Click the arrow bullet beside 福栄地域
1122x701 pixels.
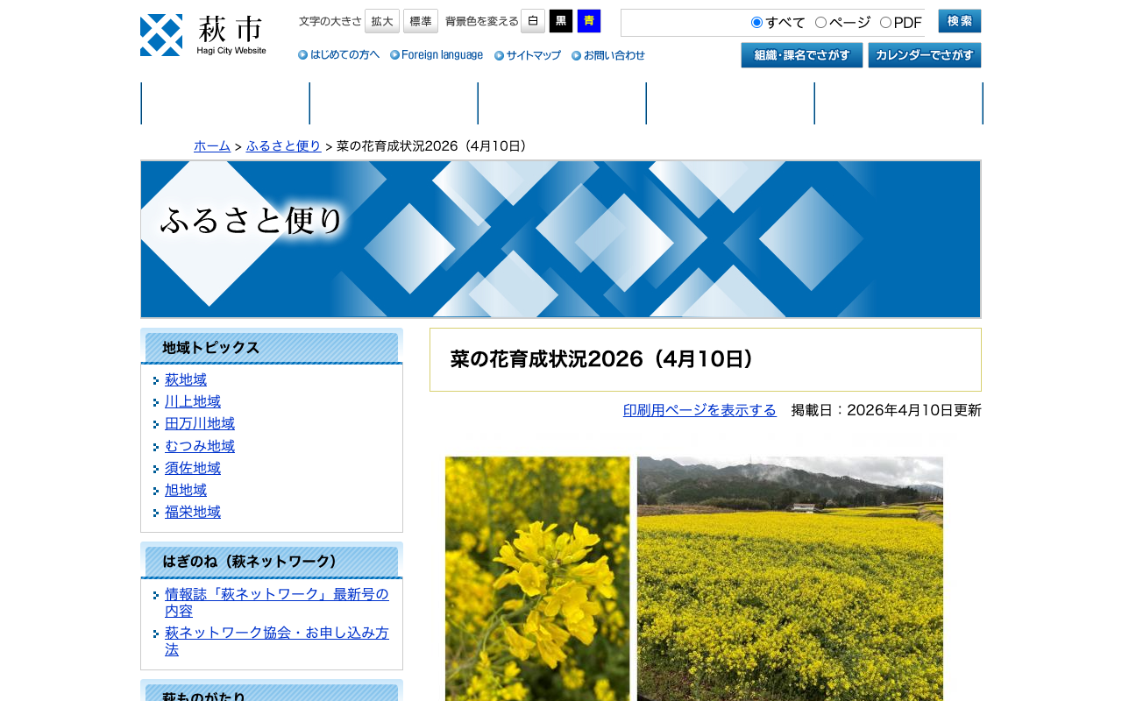pyautogui.click(x=156, y=513)
